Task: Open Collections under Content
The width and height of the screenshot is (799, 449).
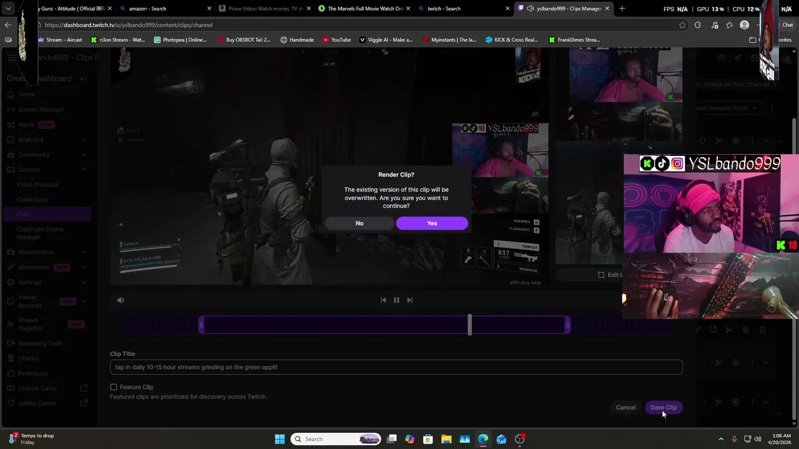Action: pos(32,200)
